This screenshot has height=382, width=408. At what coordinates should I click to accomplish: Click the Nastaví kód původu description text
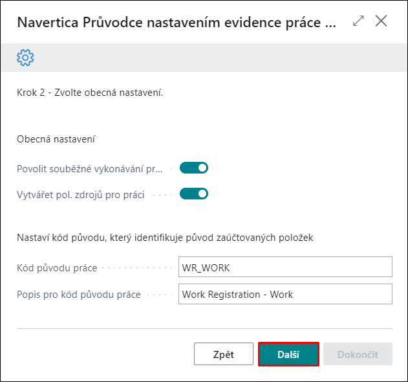[x=165, y=238]
